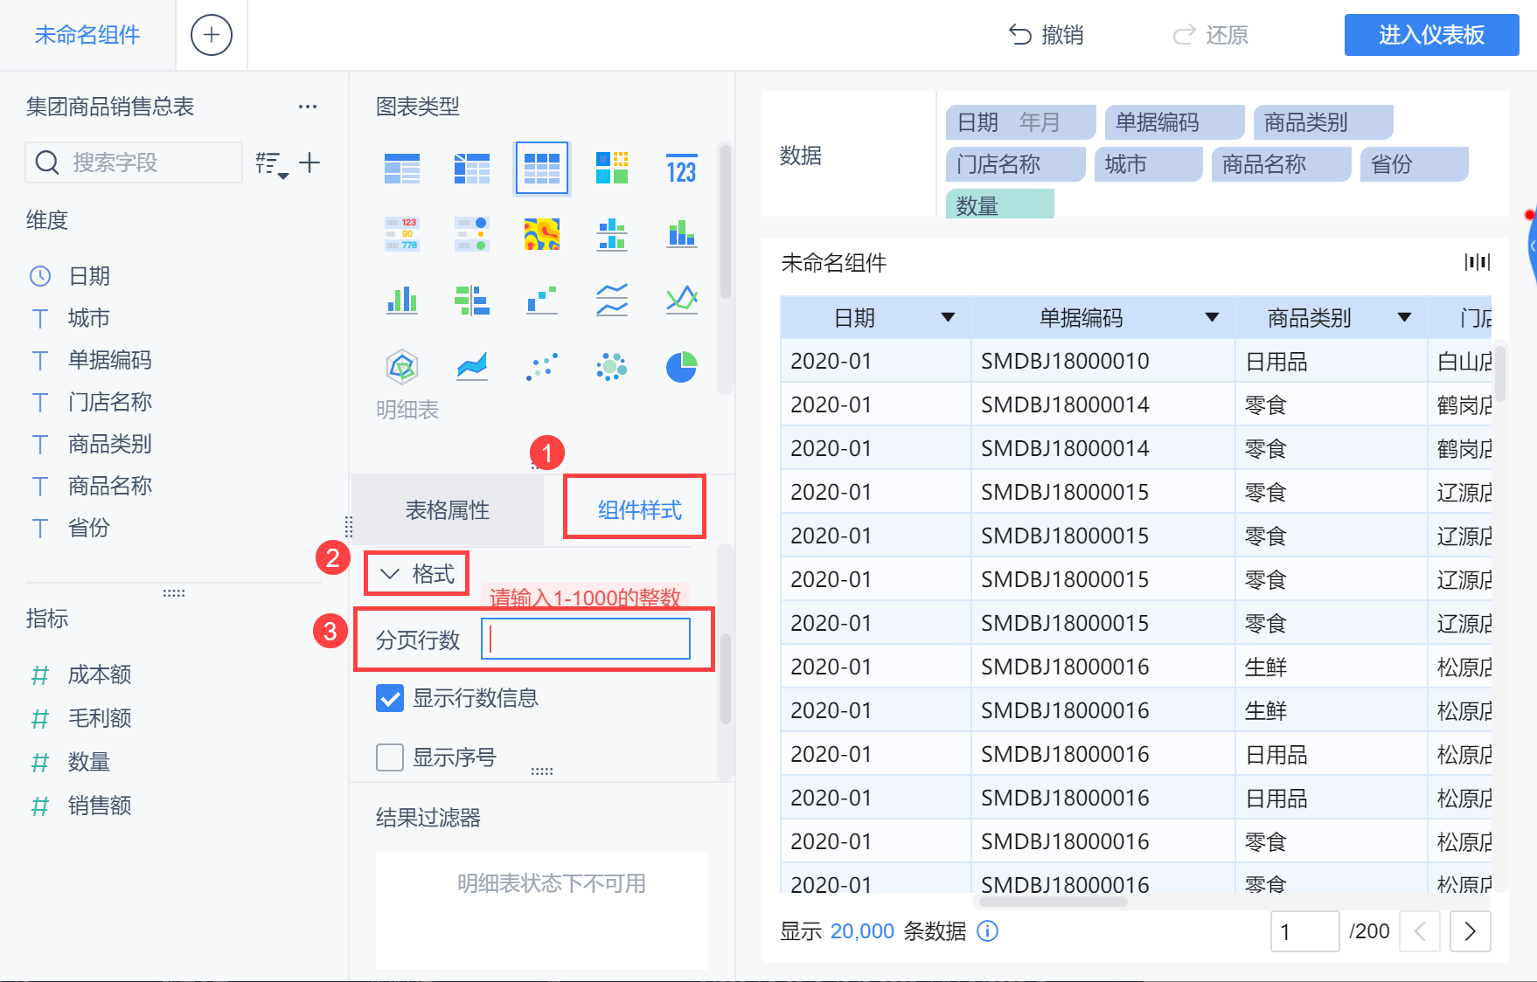Switch to the 表格属性 tab
The width and height of the screenshot is (1537, 982).
448,510
